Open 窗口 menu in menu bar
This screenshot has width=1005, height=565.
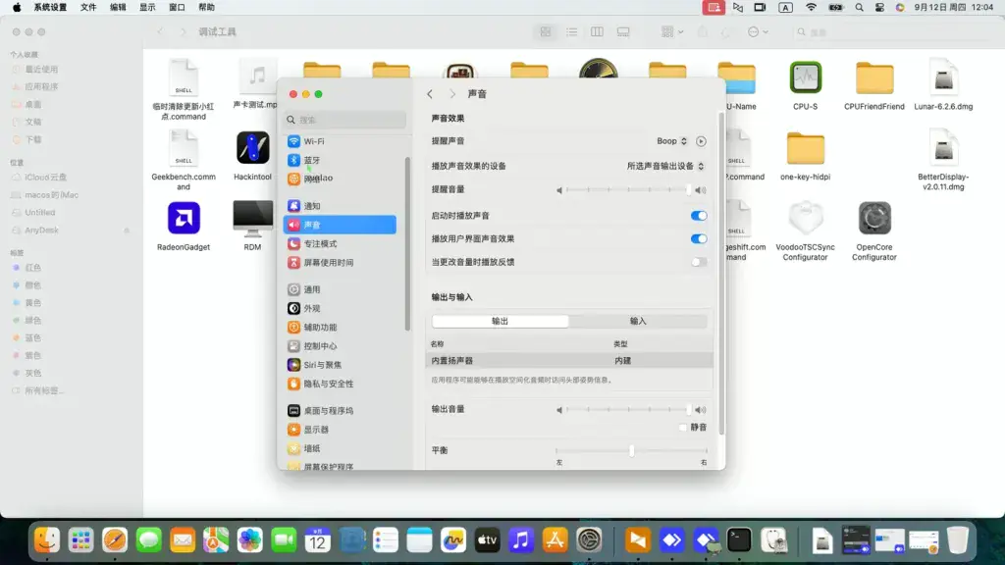pyautogui.click(x=177, y=7)
